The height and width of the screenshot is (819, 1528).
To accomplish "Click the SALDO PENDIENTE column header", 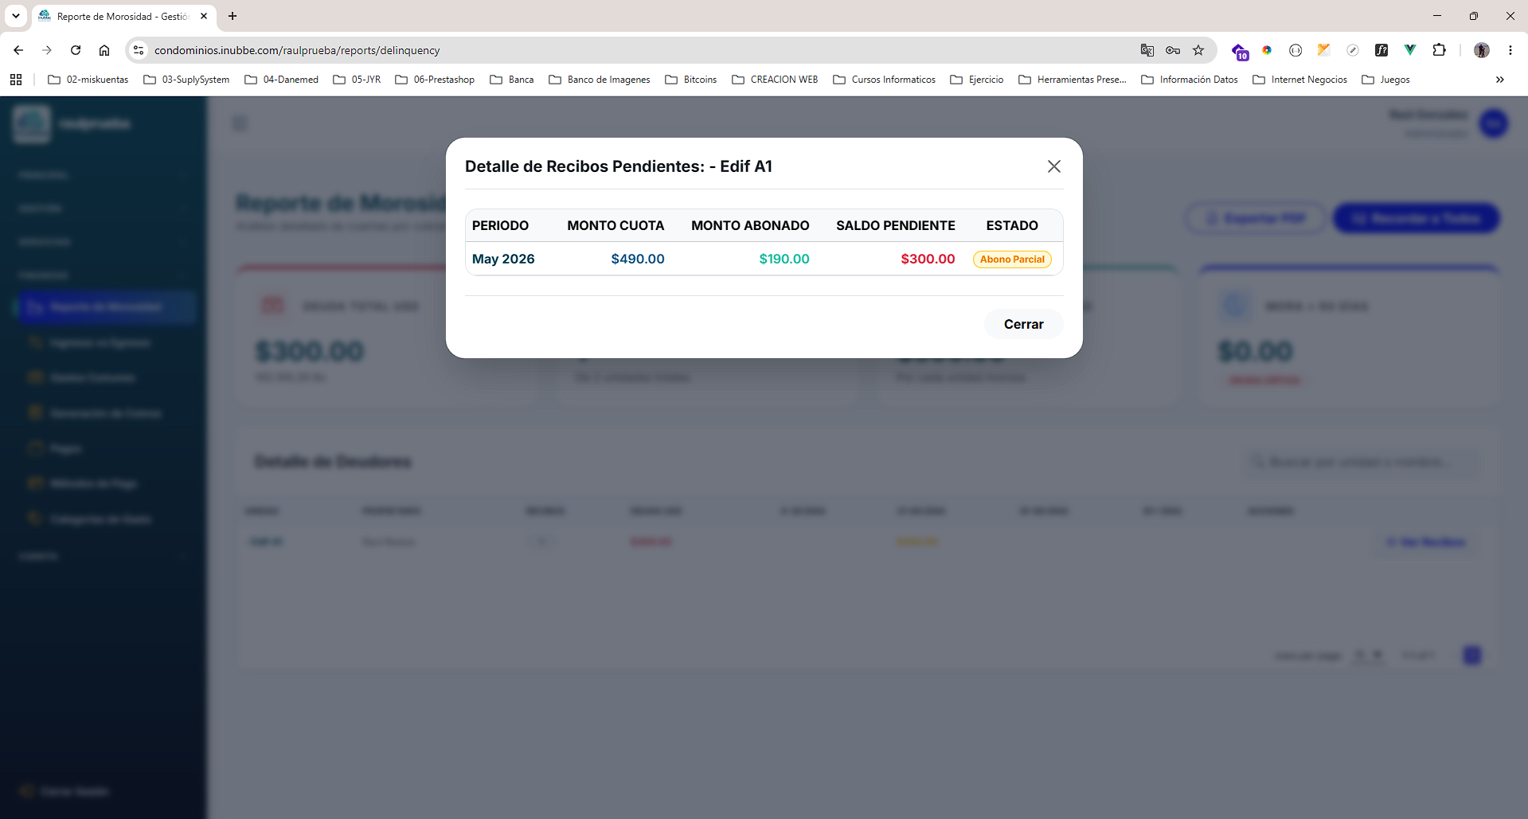I will click(896, 225).
